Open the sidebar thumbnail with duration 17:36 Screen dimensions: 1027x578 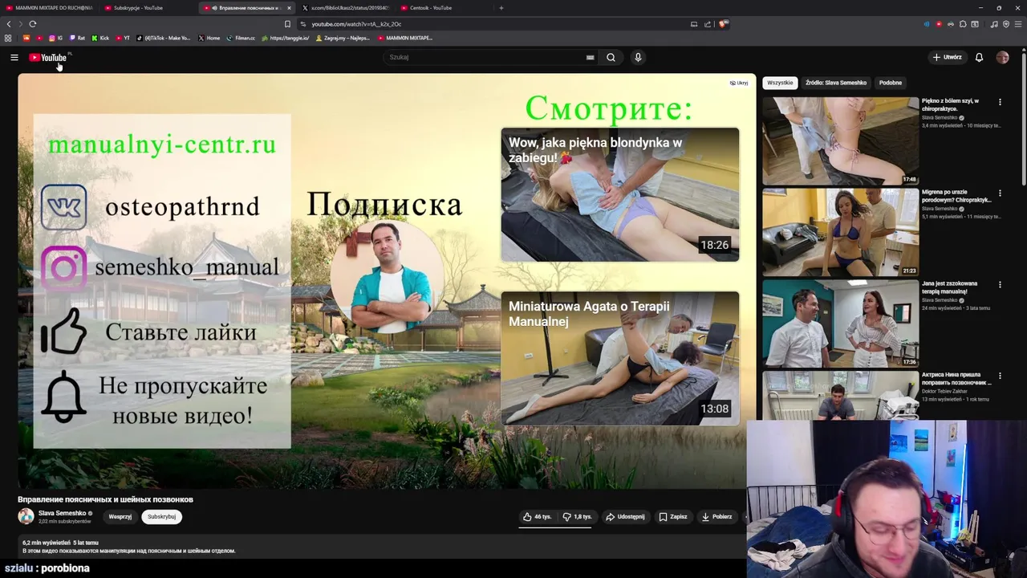point(840,323)
